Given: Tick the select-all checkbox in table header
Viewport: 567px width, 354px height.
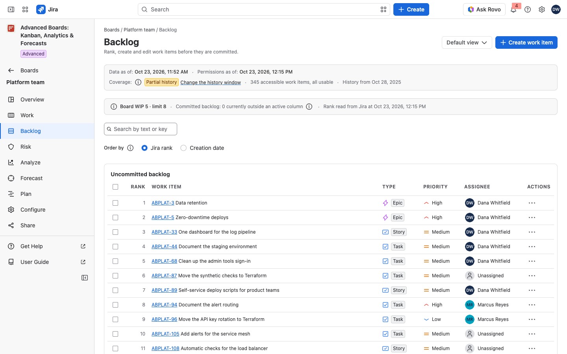Looking at the screenshot, I should click(x=115, y=187).
